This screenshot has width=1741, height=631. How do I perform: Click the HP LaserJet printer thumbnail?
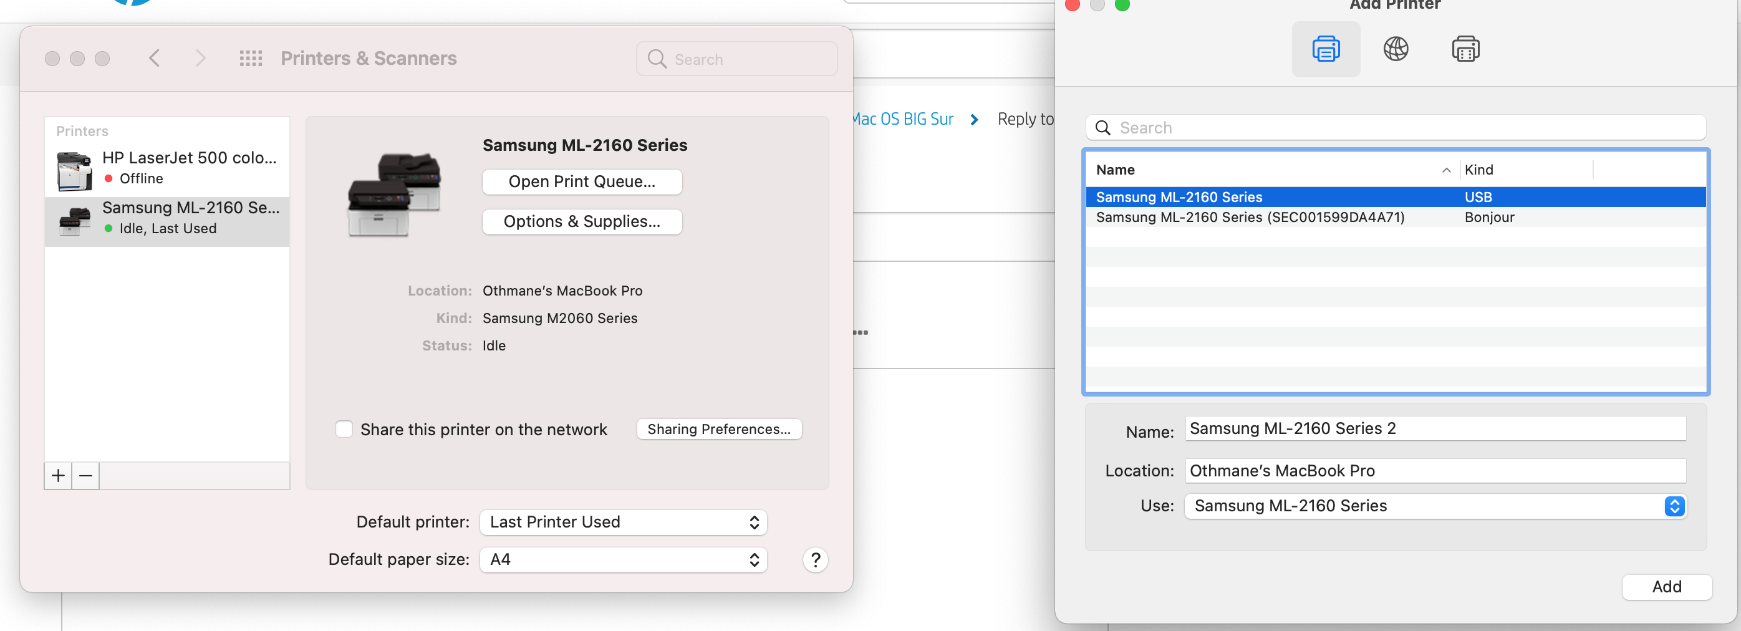(74, 170)
